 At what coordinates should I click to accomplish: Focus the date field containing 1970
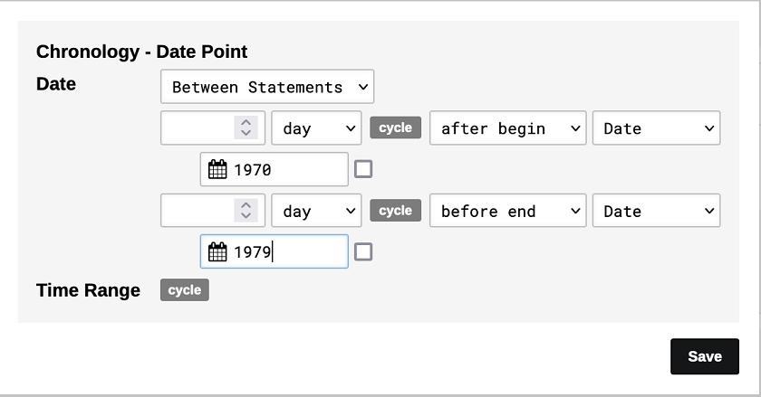(x=286, y=169)
